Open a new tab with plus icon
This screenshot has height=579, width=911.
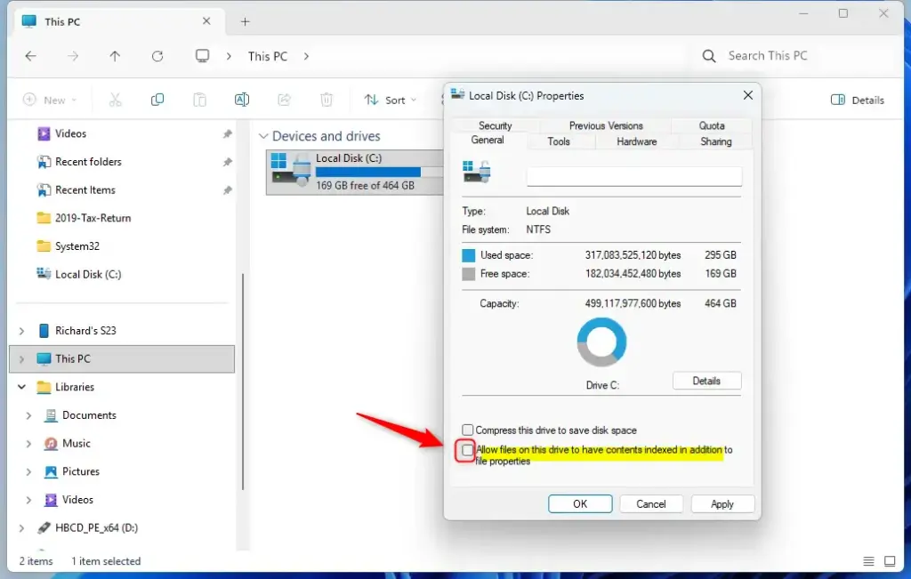tap(246, 21)
